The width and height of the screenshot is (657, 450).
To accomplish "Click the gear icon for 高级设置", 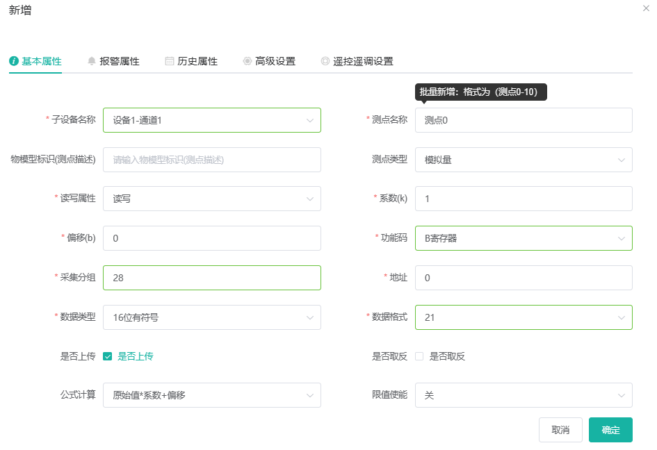I will 247,61.
